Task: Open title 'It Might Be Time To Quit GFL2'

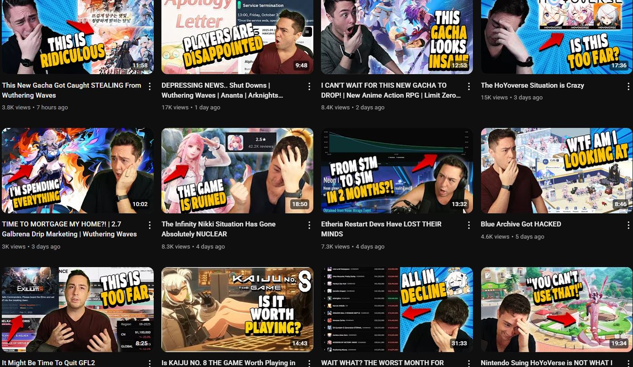Action: coord(48,362)
